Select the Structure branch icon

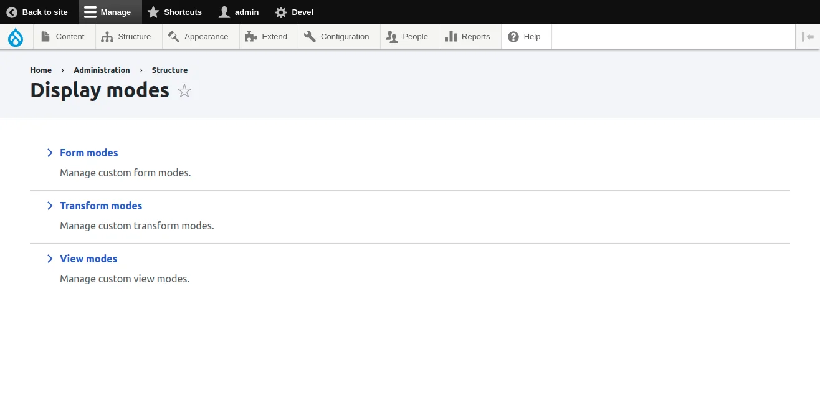[x=107, y=36]
